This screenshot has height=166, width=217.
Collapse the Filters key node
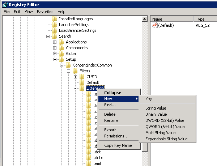[68, 71]
